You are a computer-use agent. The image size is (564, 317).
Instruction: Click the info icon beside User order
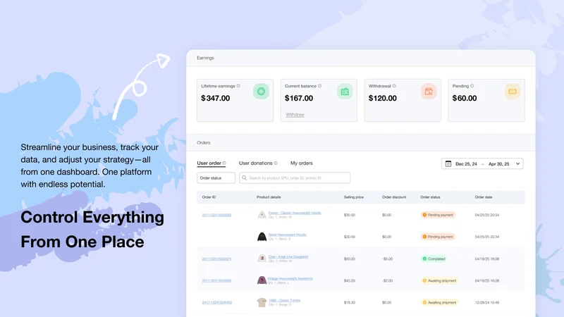[x=224, y=163]
